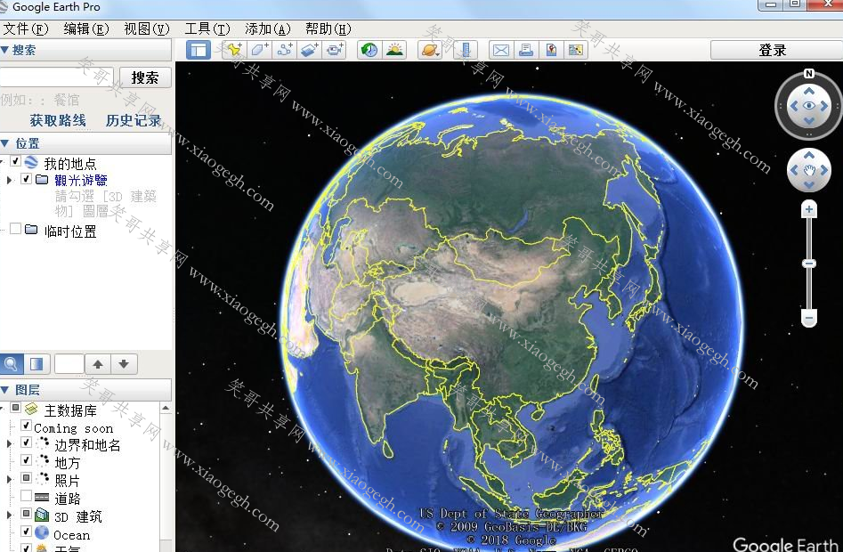The height and width of the screenshot is (552, 843).
Task: Expand the 边界和地名 layer tree arrow
Action: (9, 444)
